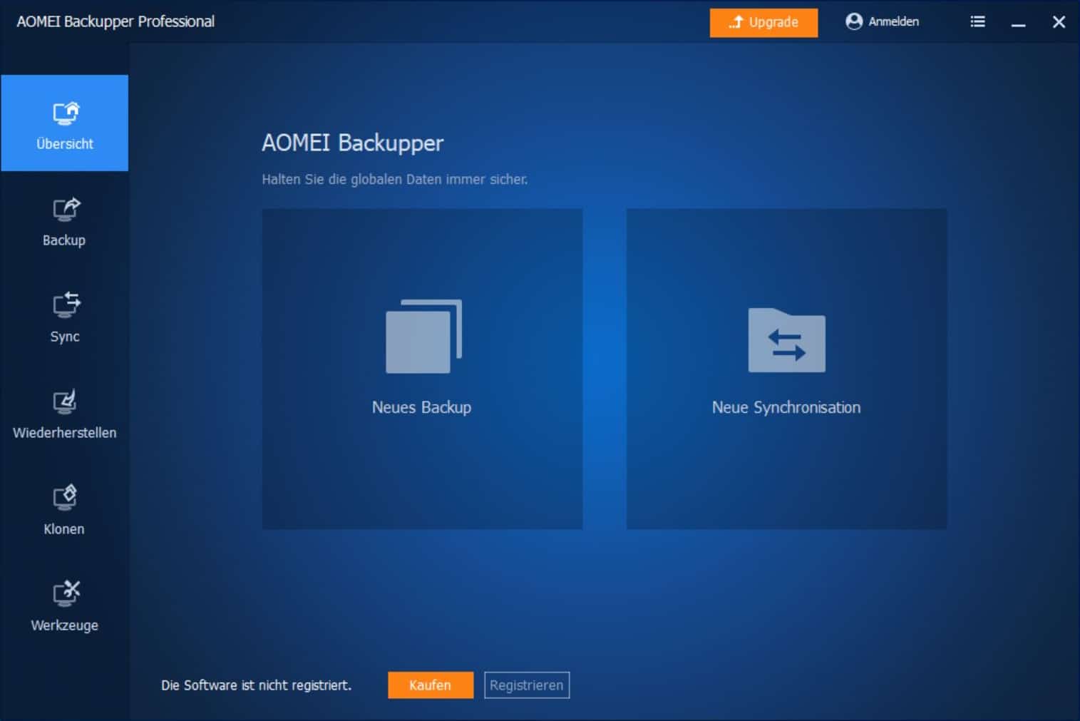This screenshot has height=721, width=1080.
Task: Close the AOMEI Backupper window
Action: coord(1059,22)
